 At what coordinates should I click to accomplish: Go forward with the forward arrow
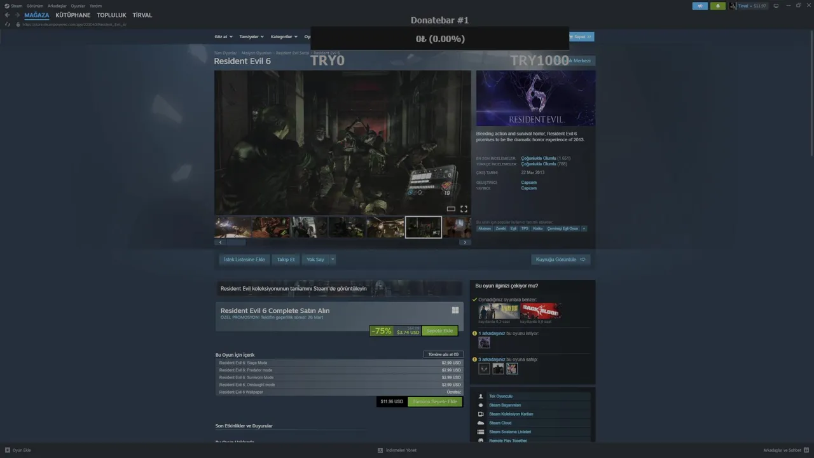[x=17, y=15]
